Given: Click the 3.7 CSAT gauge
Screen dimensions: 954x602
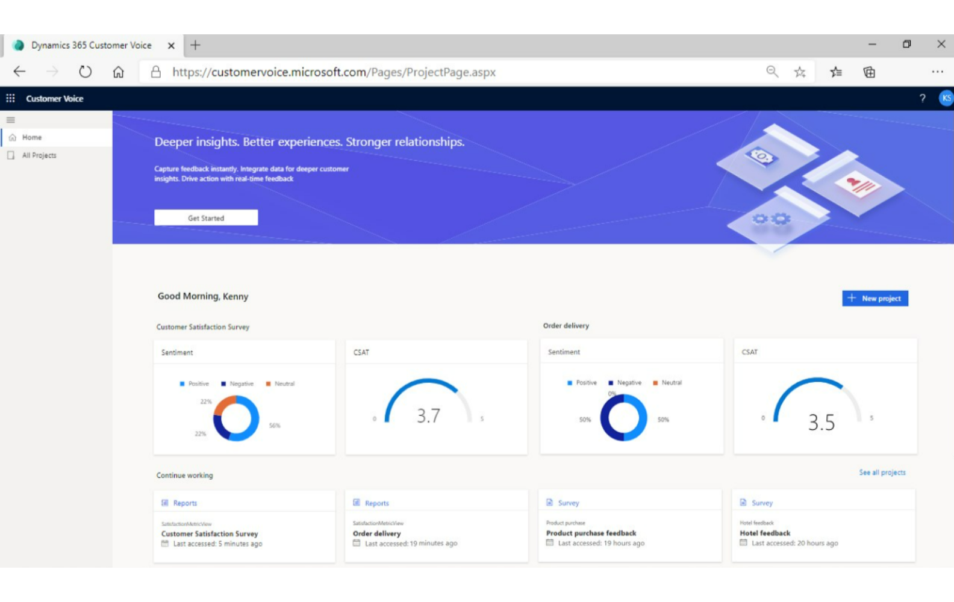Looking at the screenshot, I should pos(428,402).
